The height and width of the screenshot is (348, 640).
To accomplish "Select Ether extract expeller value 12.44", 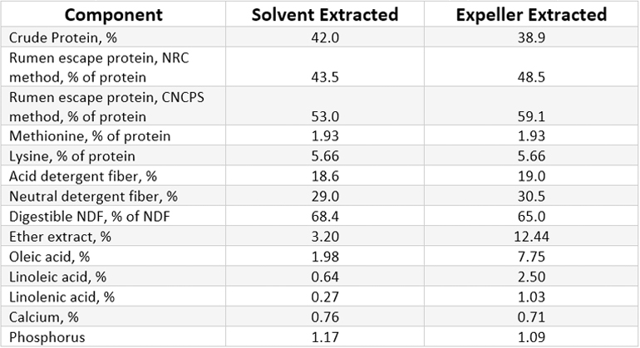I will [x=534, y=234].
